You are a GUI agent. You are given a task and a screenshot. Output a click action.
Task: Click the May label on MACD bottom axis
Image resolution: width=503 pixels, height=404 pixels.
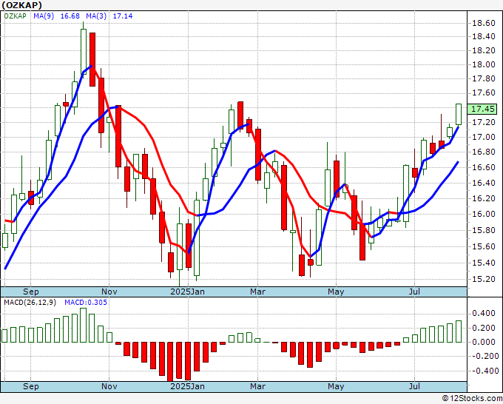(x=336, y=386)
